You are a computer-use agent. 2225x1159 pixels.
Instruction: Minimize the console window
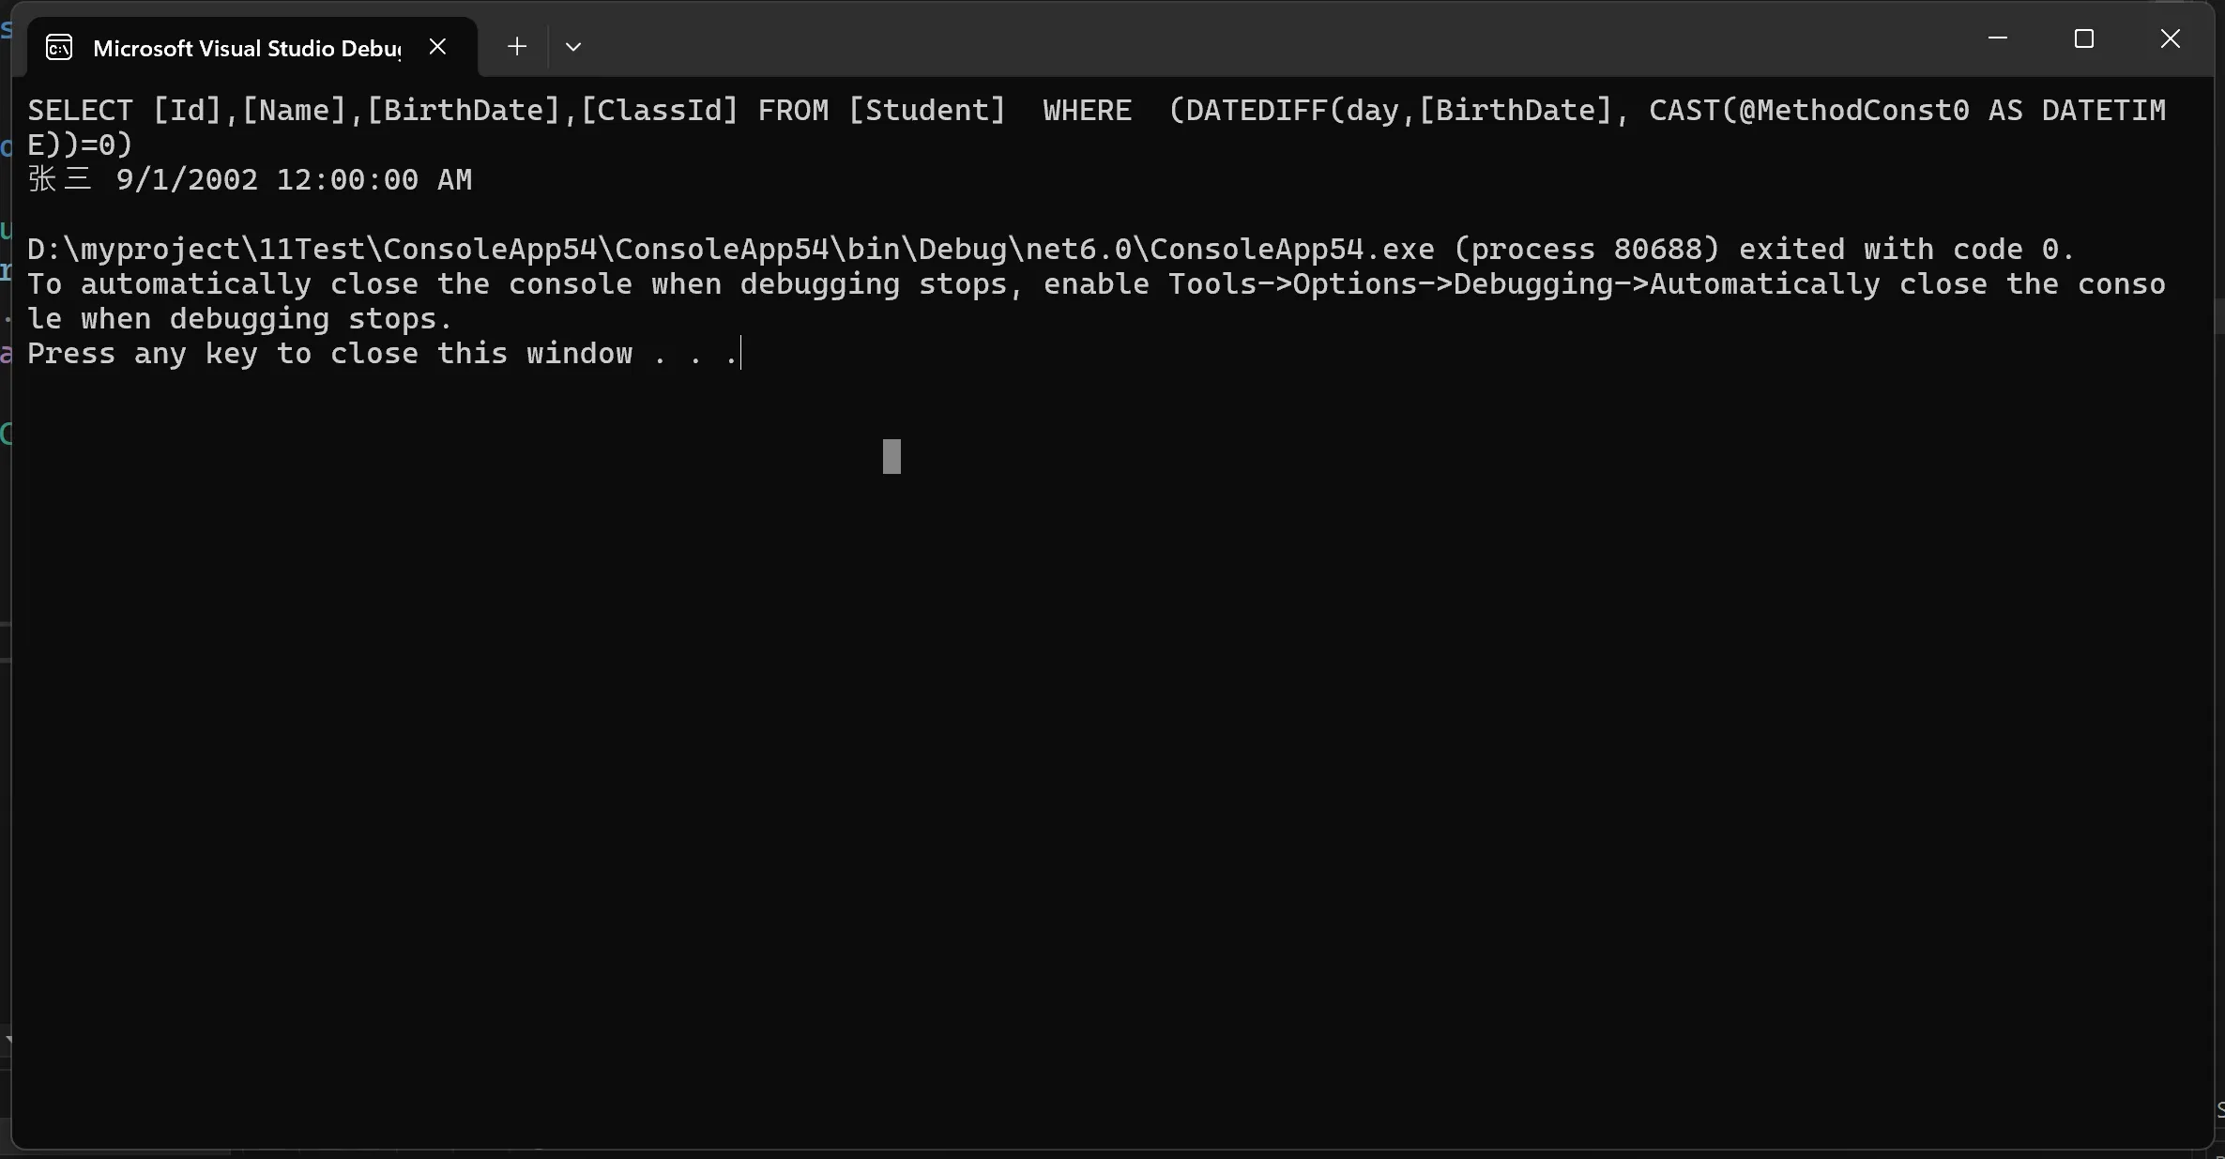(x=1998, y=38)
